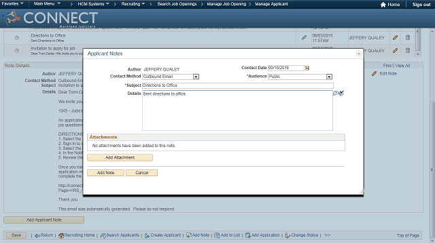The width and height of the screenshot is (435, 244).
Task: Click into the Subject input field
Action: [238, 85]
